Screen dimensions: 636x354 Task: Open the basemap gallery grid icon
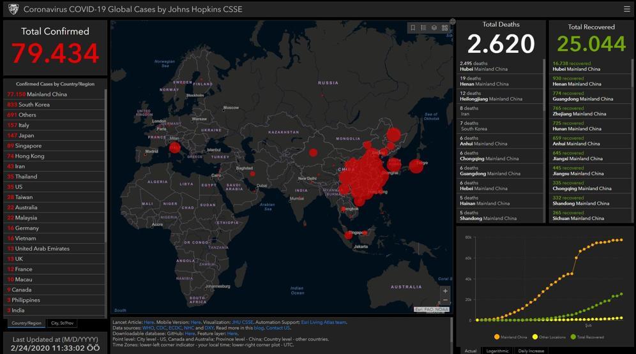(444, 27)
